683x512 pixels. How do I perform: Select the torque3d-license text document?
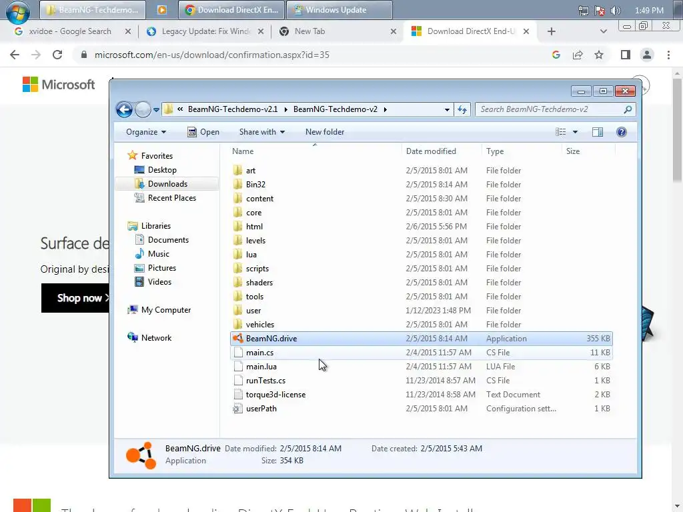[422, 395]
